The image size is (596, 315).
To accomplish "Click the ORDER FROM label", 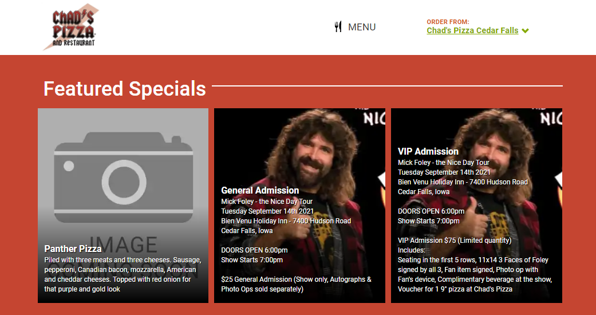I will tap(448, 22).
